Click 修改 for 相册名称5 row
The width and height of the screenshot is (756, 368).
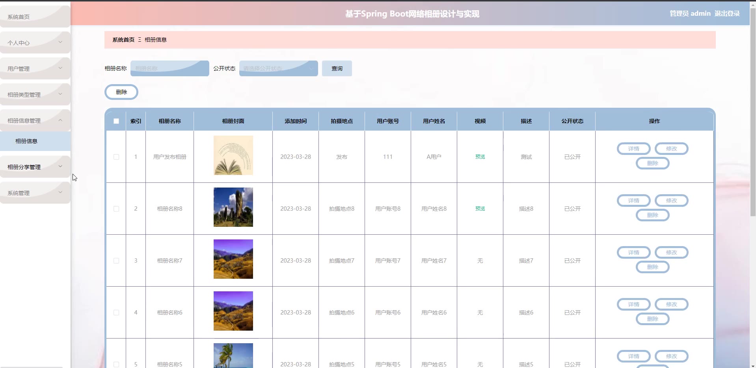671,356
